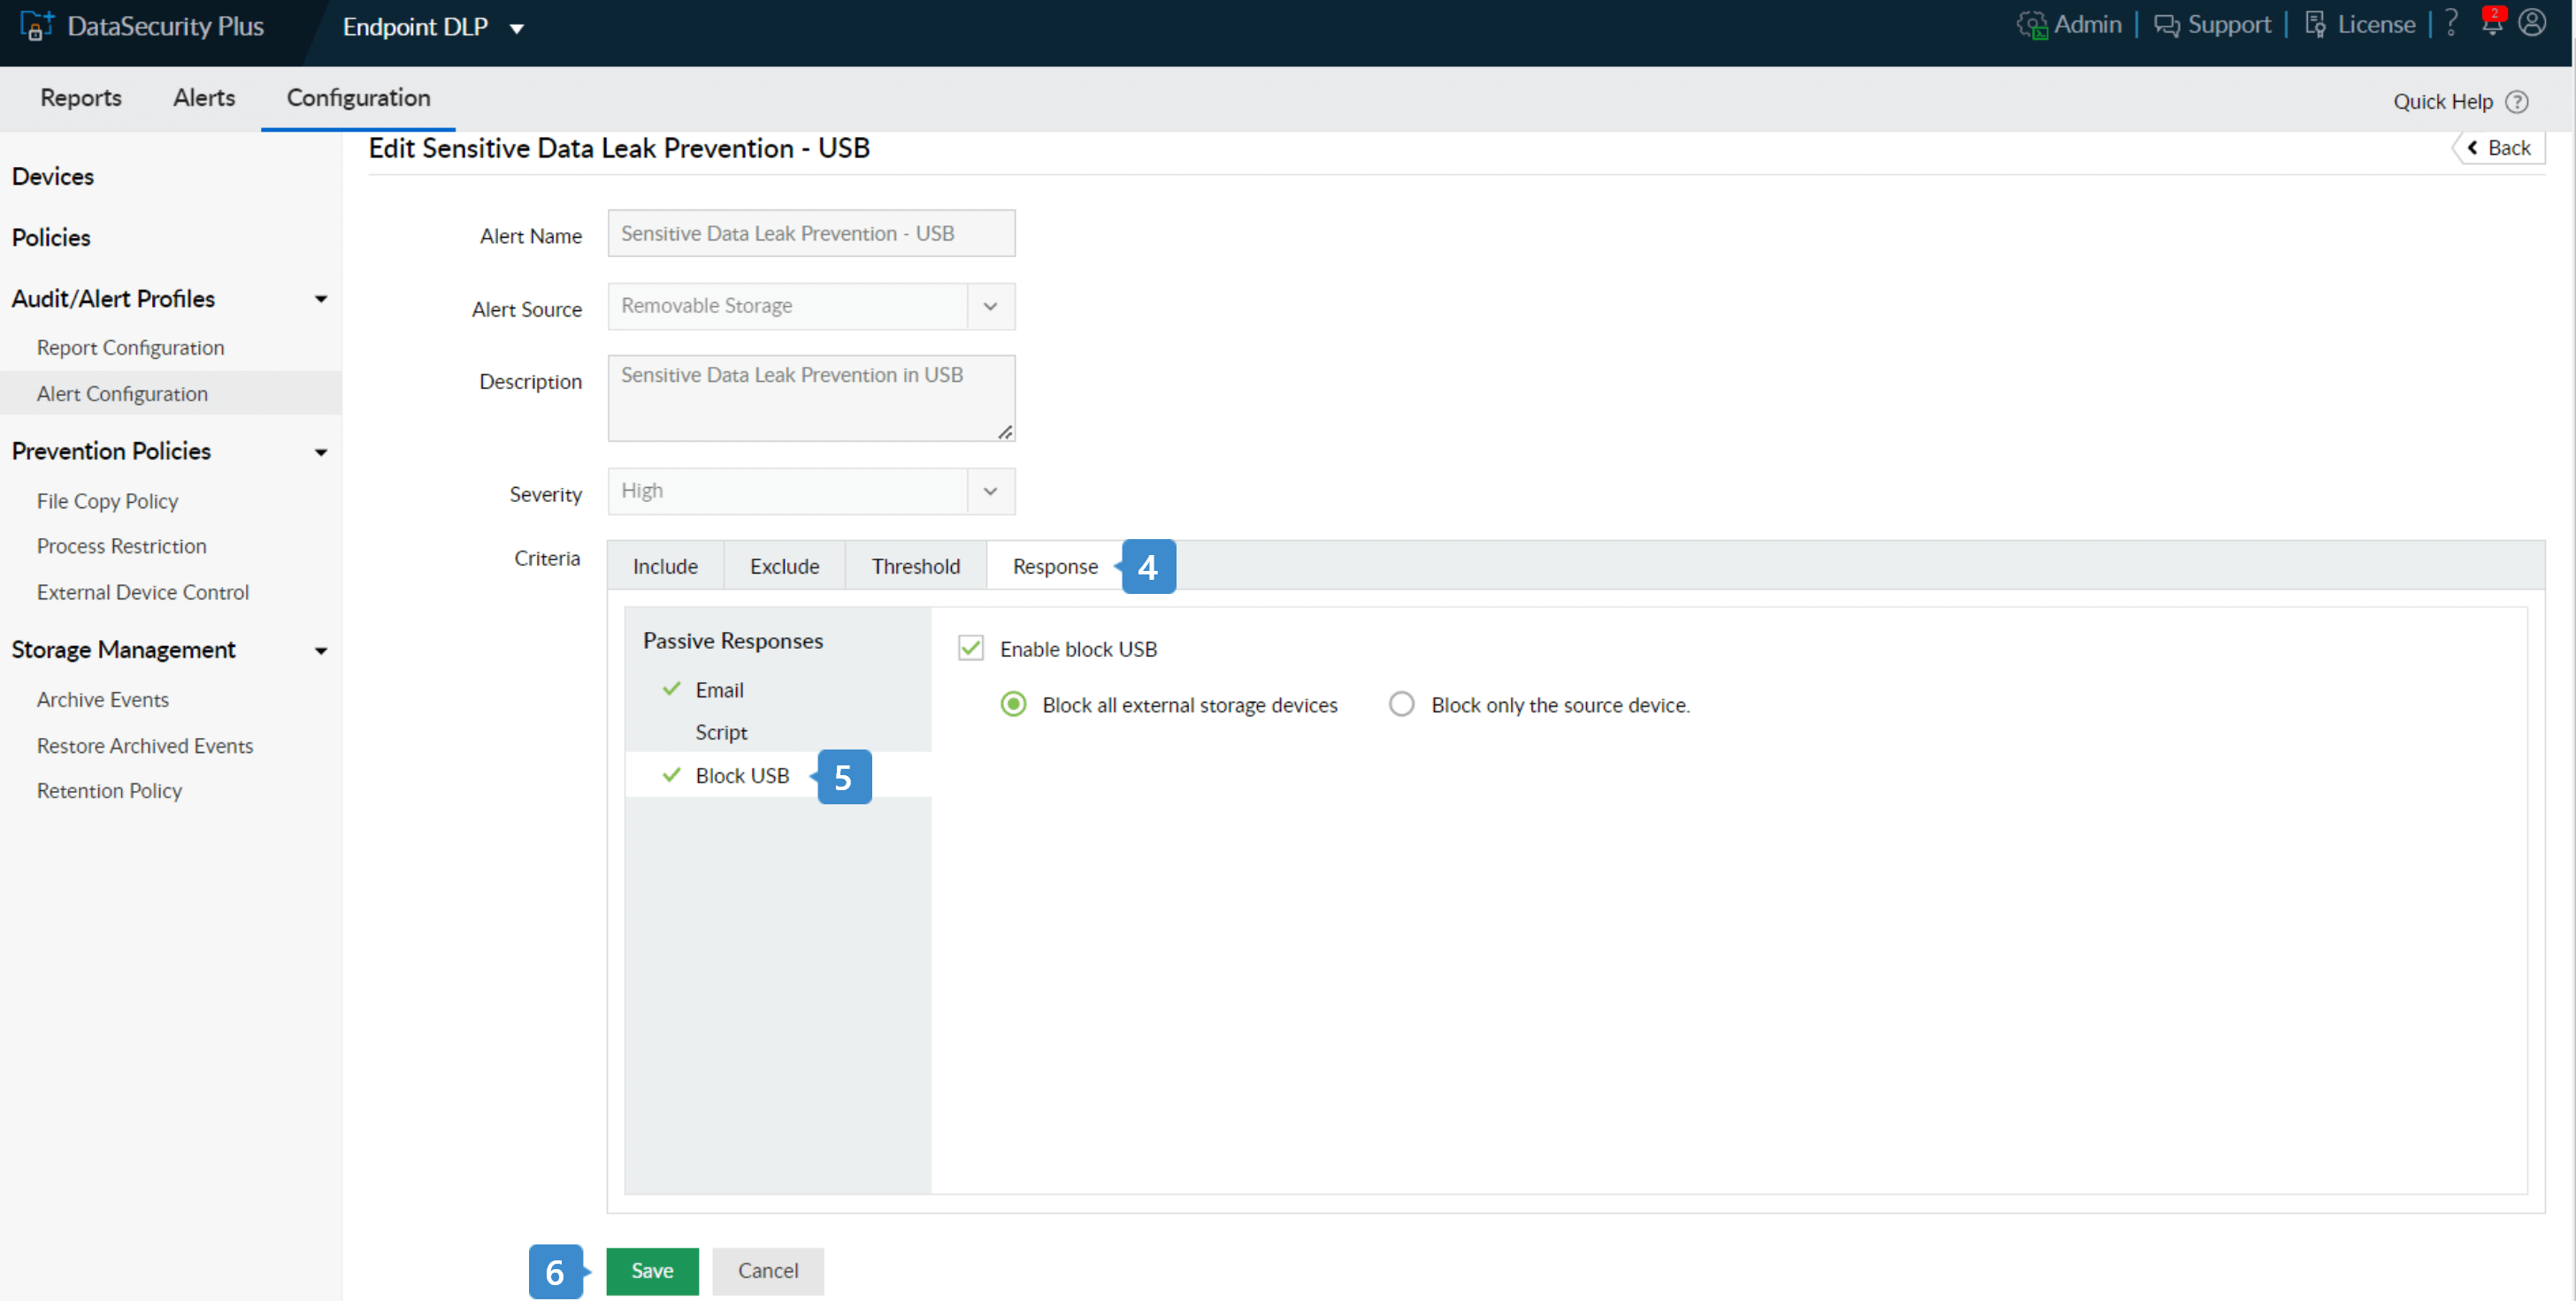2576x1301 pixels.
Task: Click the Alert Name input field
Action: (x=811, y=234)
